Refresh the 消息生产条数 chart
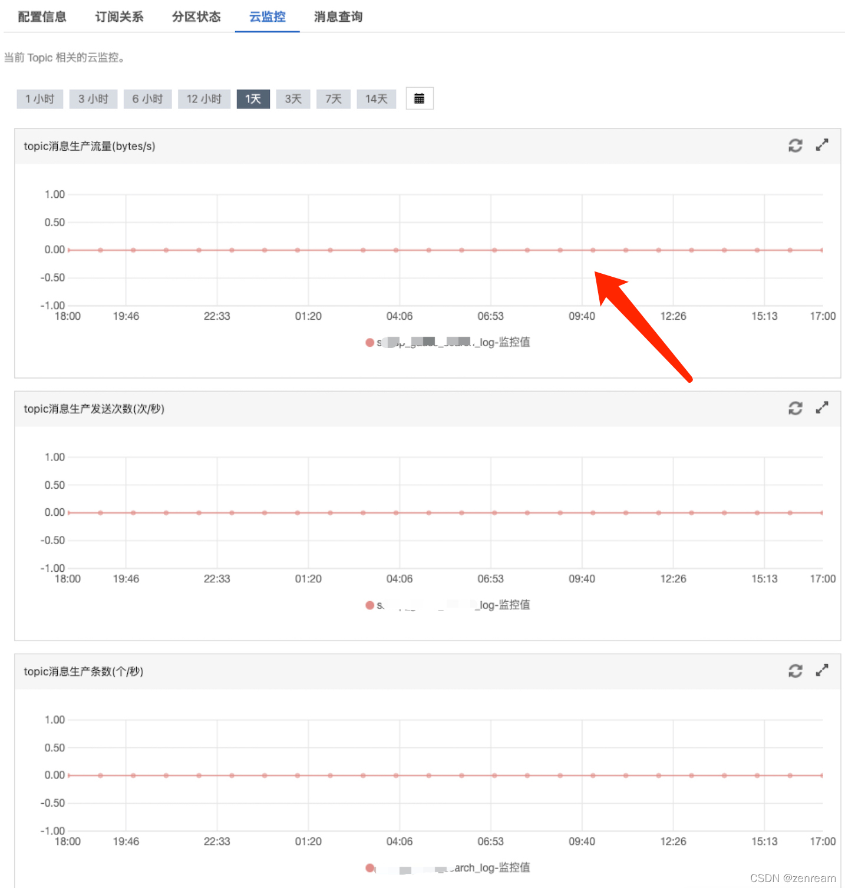Viewport: 845px width, 888px height. click(x=796, y=671)
